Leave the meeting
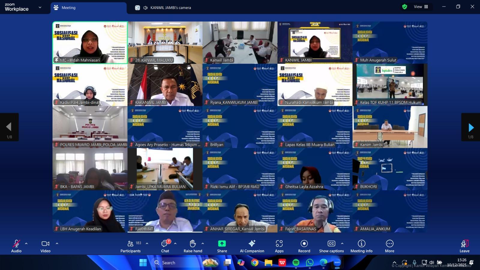 tap(464, 246)
